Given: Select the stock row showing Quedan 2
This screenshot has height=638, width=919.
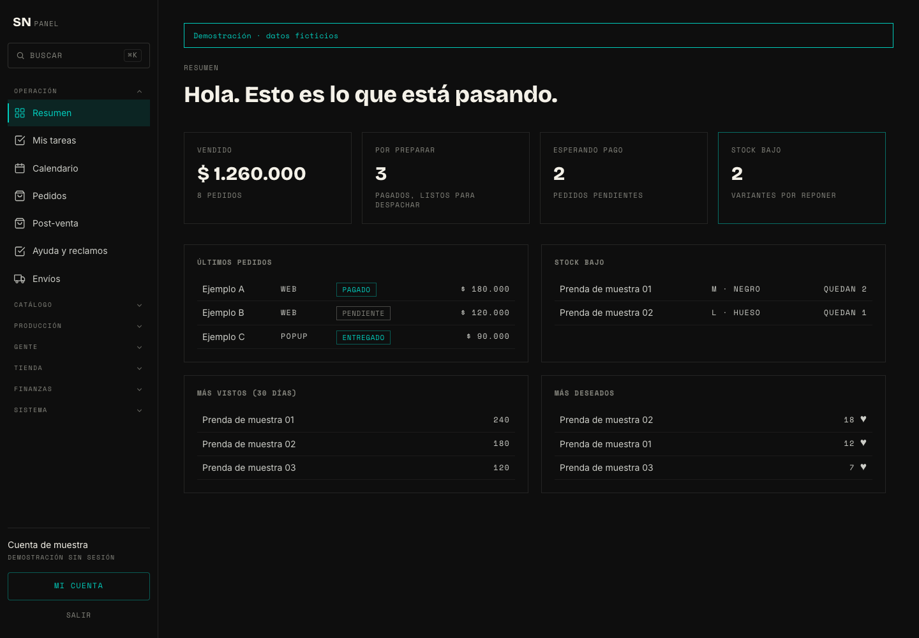Looking at the screenshot, I should point(714,289).
